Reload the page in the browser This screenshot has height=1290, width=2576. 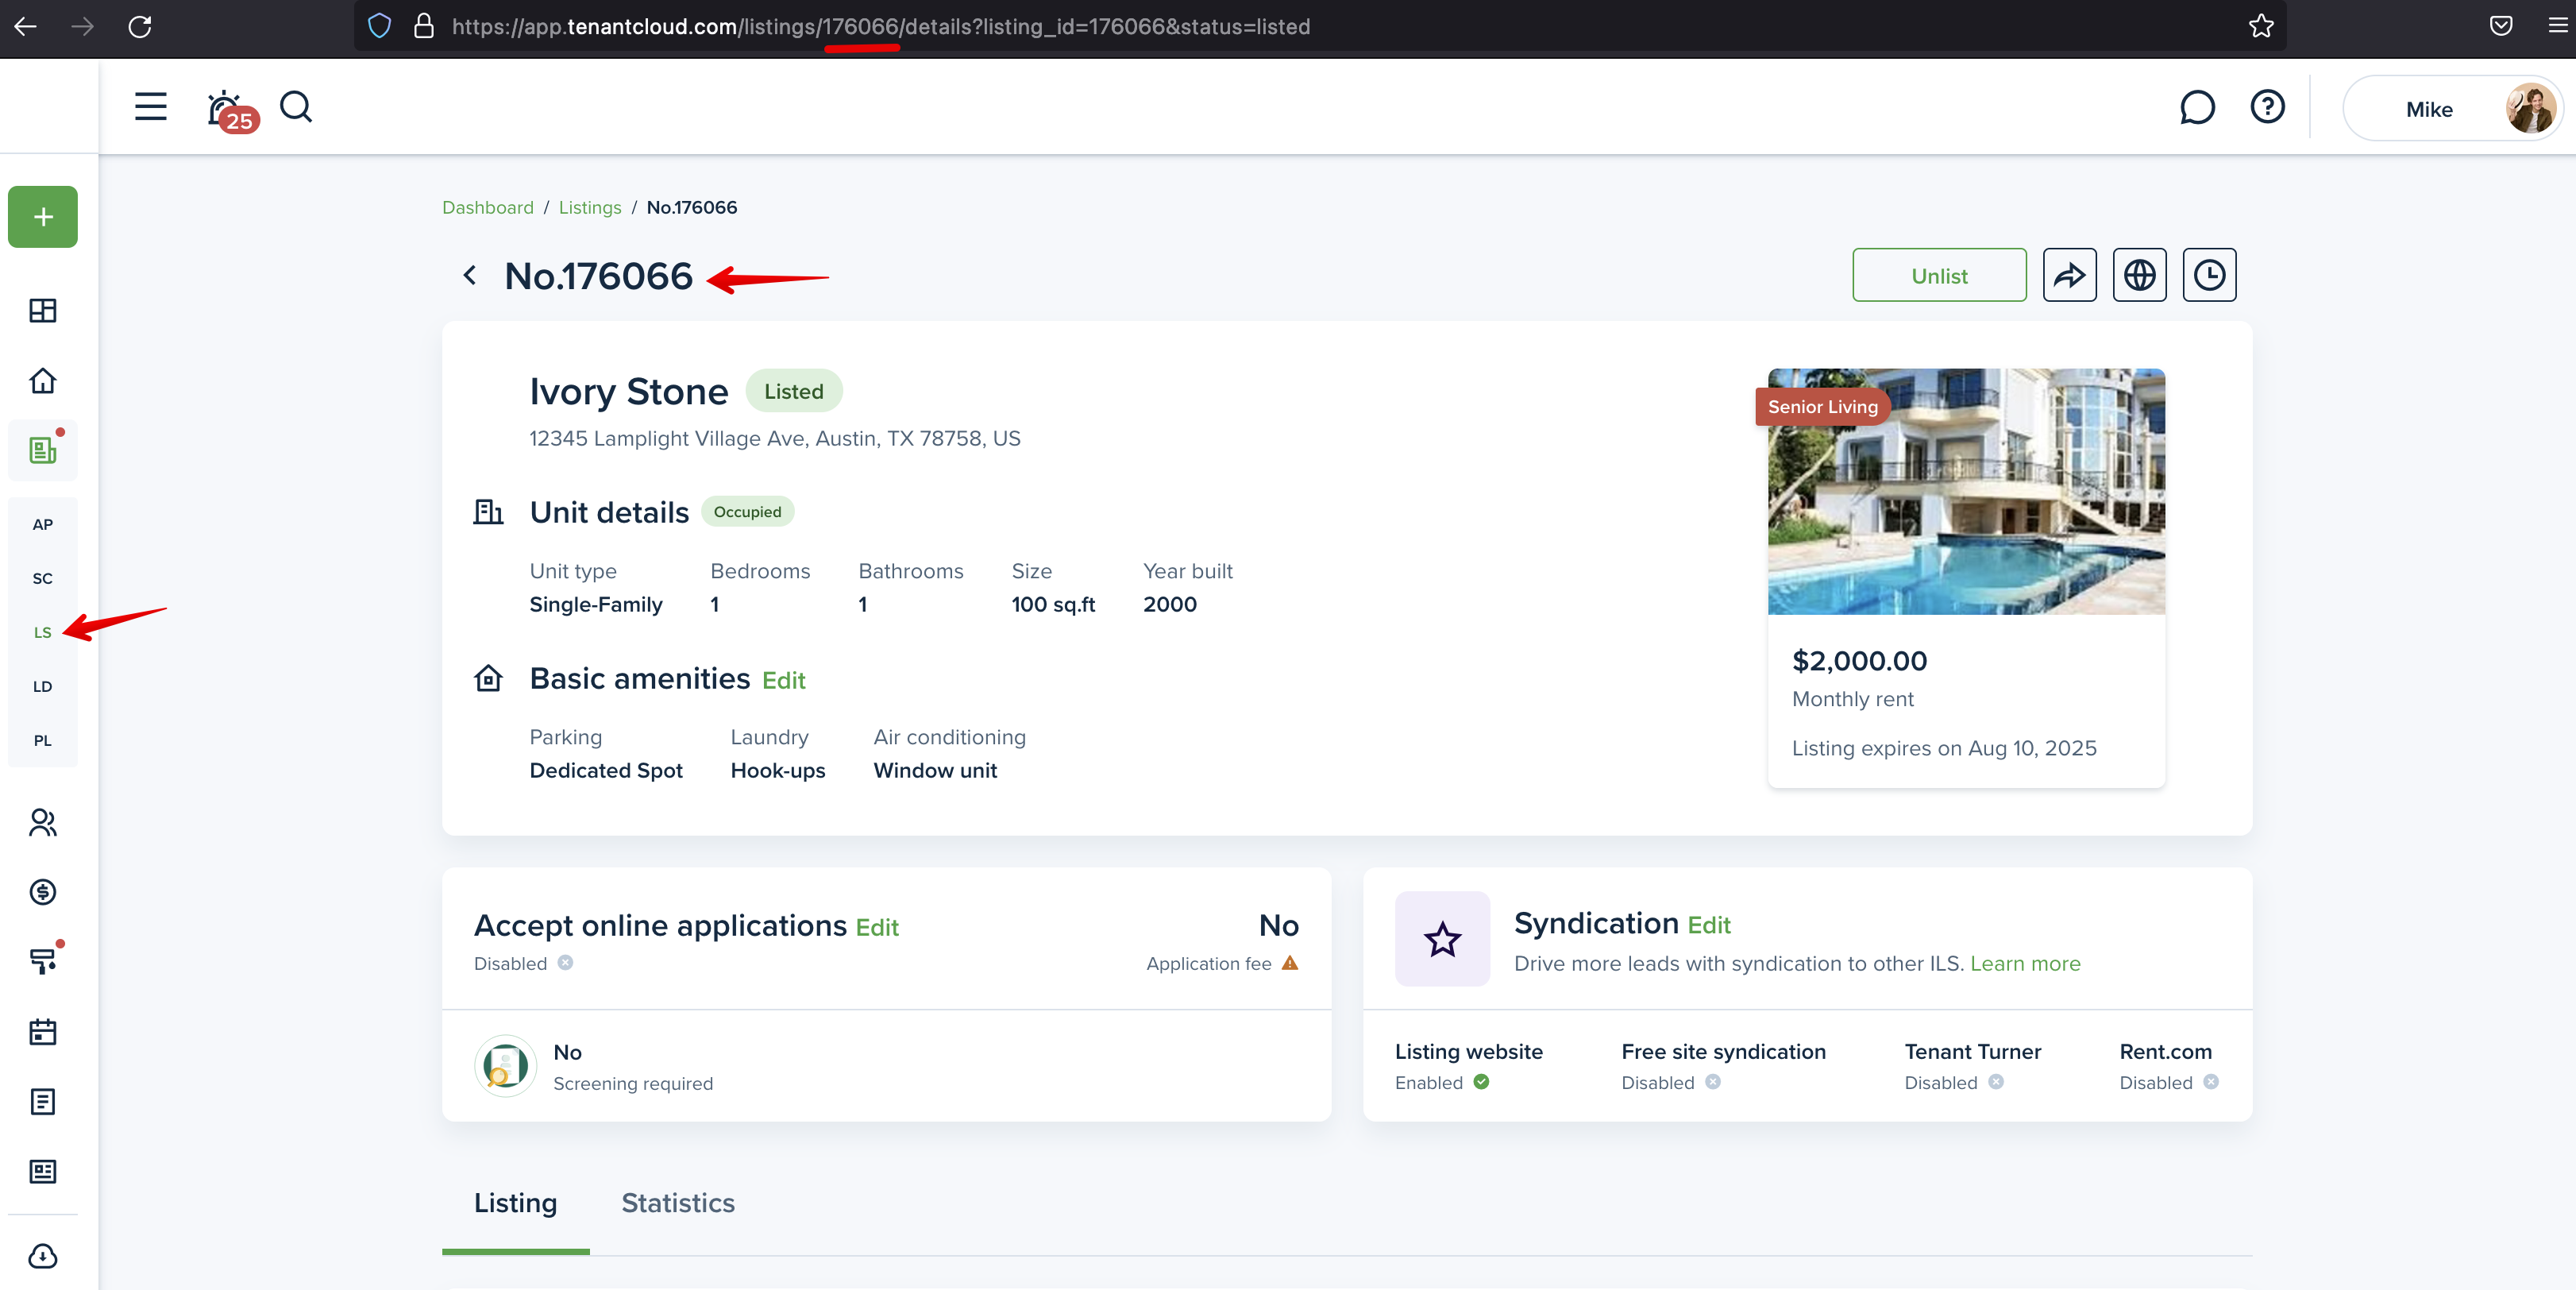(140, 27)
